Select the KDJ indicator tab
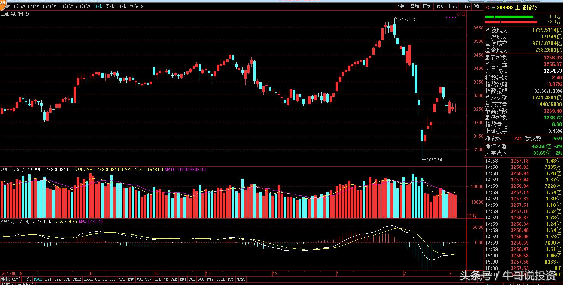The width and height of the screenshot is (563, 285). pyautogui.click(x=183, y=279)
